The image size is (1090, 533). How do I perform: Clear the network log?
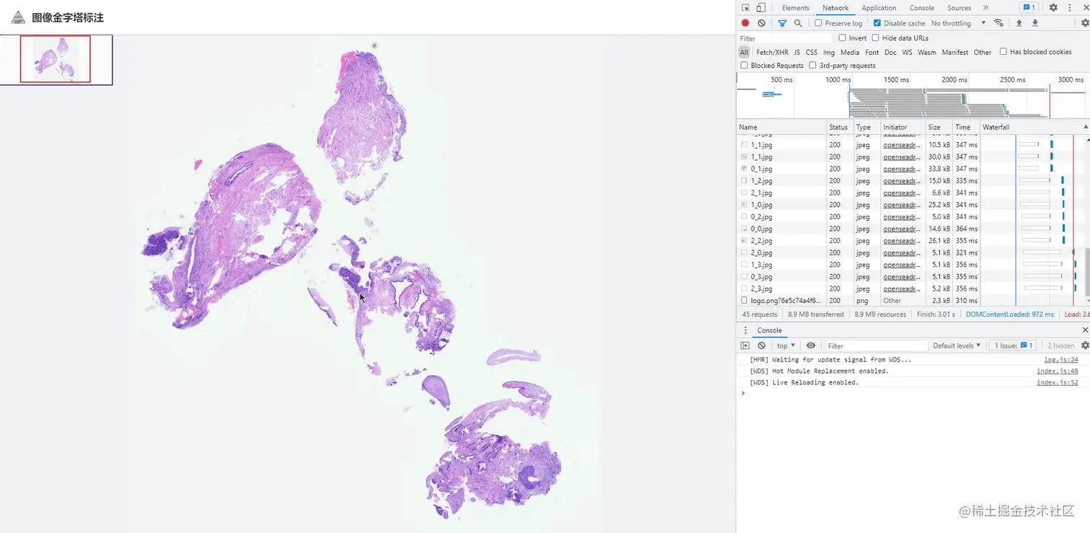pos(761,23)
